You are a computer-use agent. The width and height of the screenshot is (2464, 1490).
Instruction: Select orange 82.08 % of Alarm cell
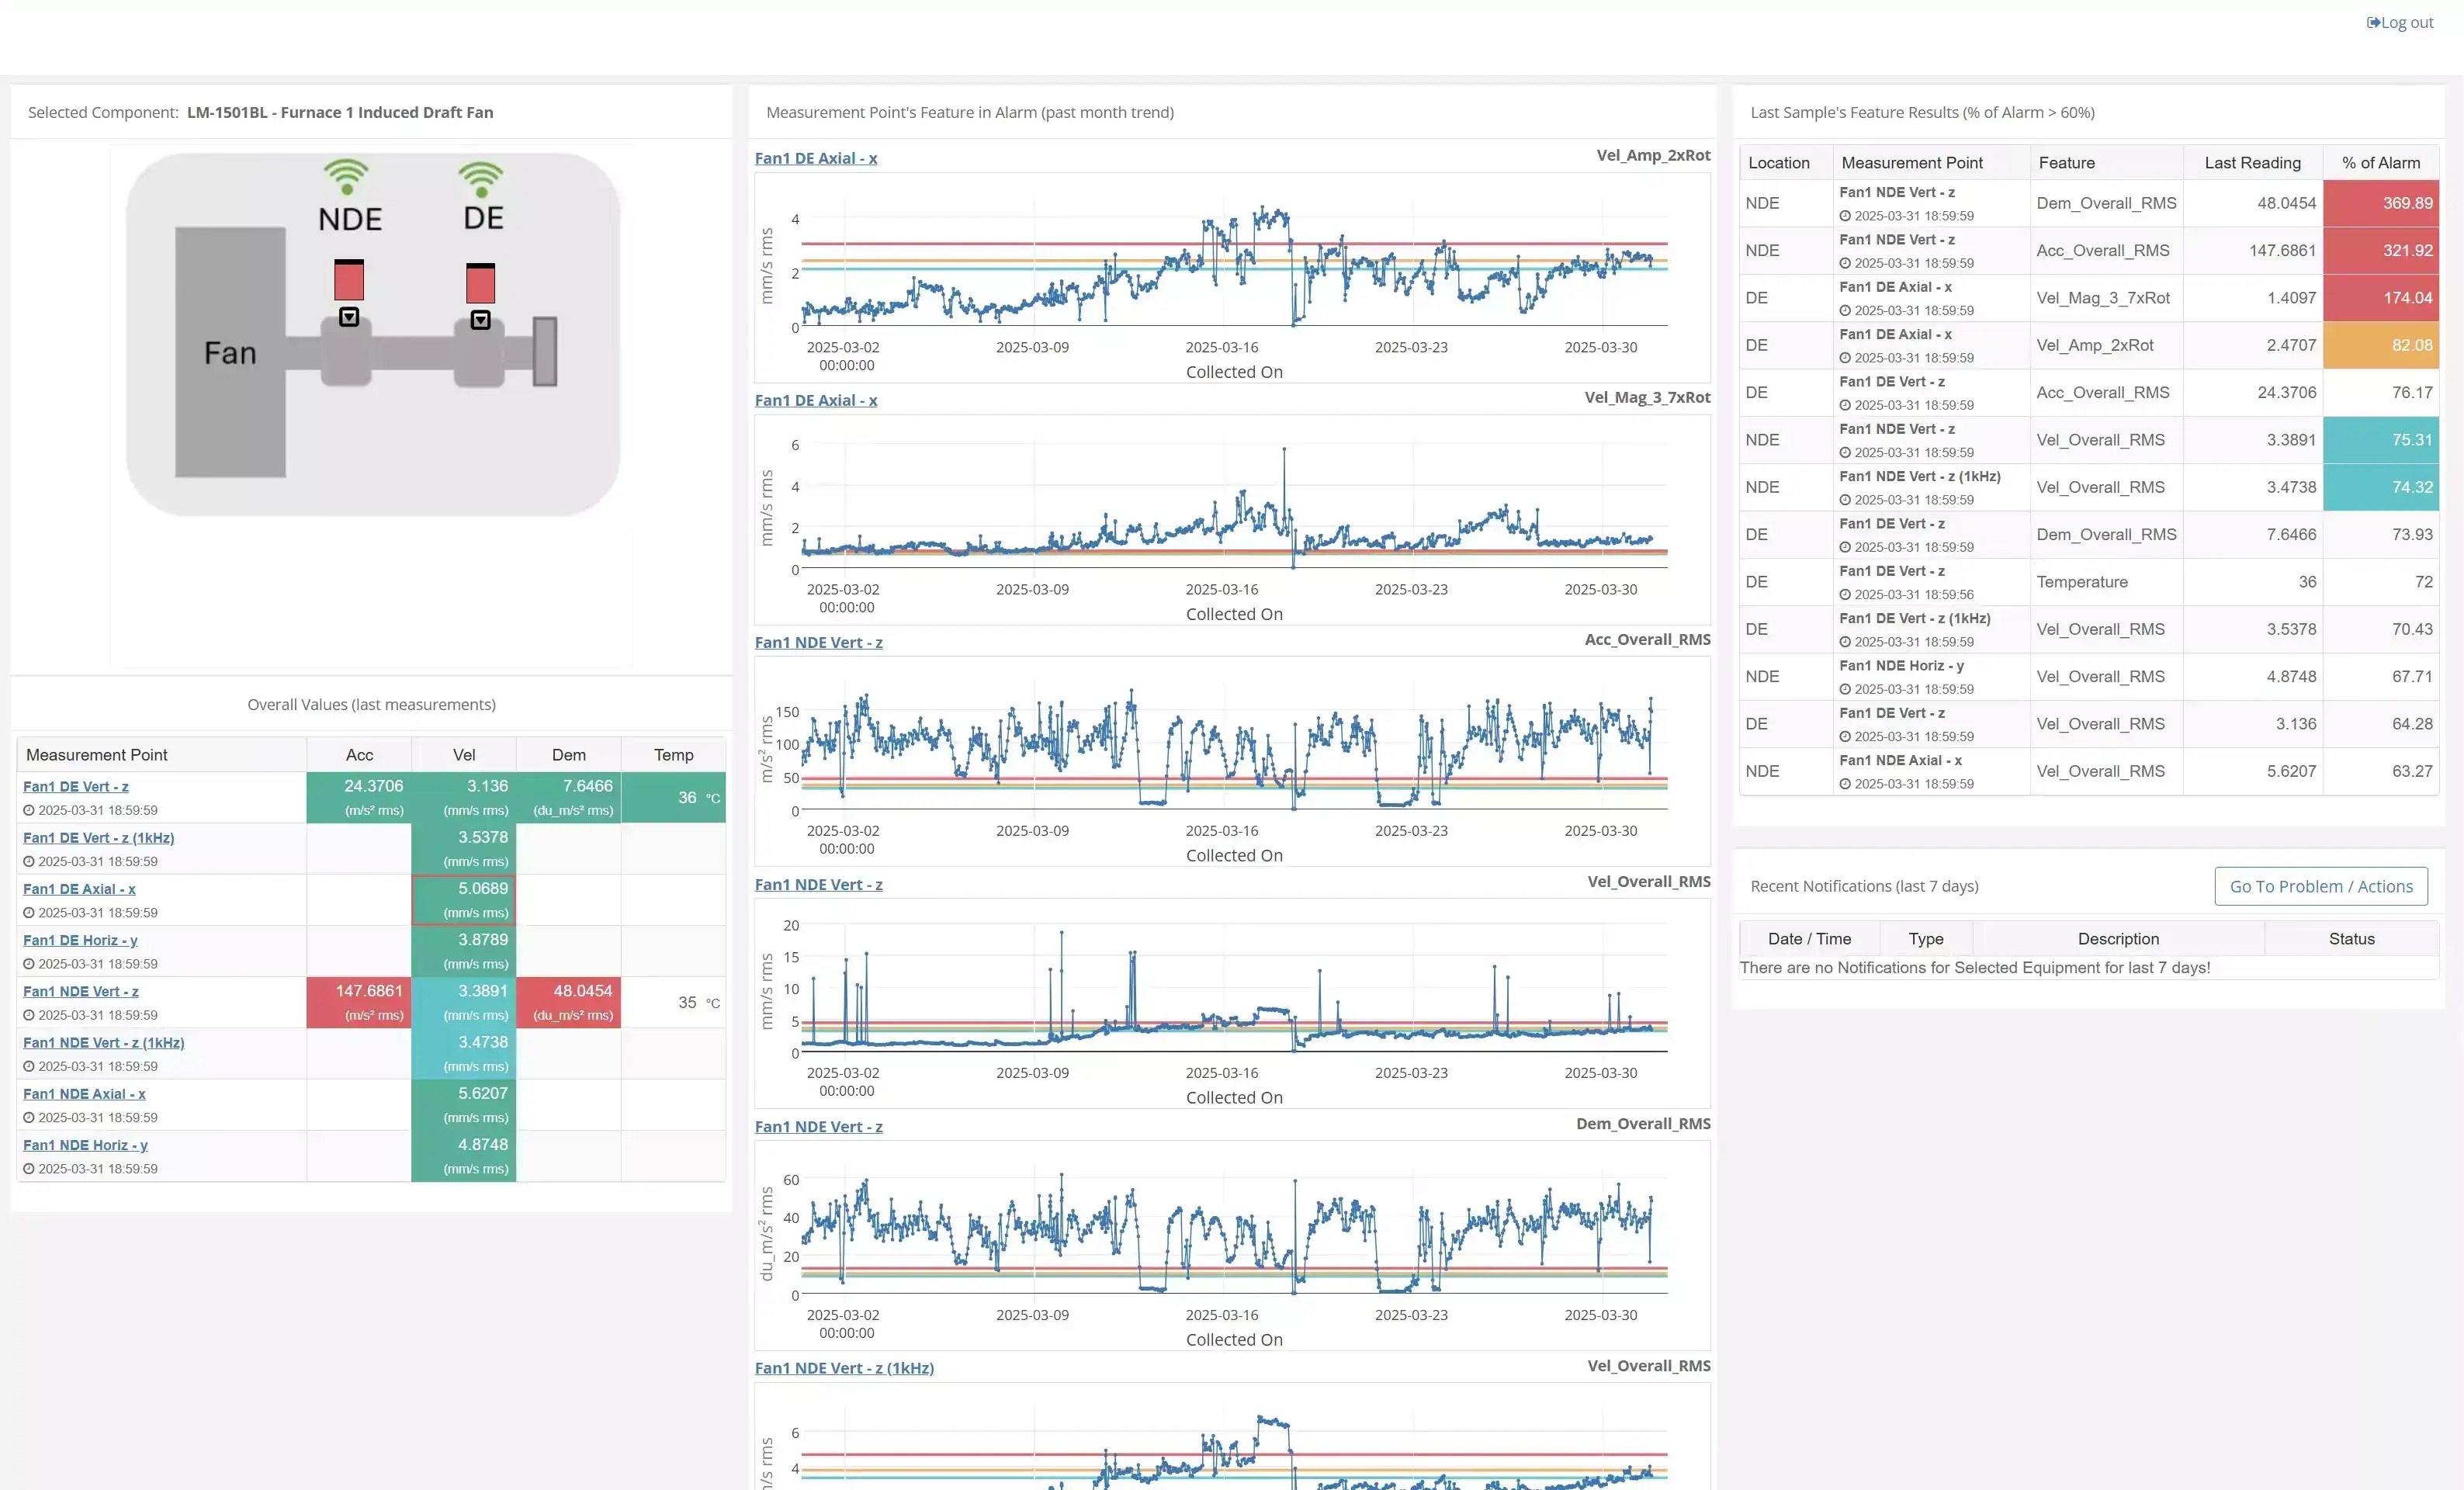point(2381,345)
